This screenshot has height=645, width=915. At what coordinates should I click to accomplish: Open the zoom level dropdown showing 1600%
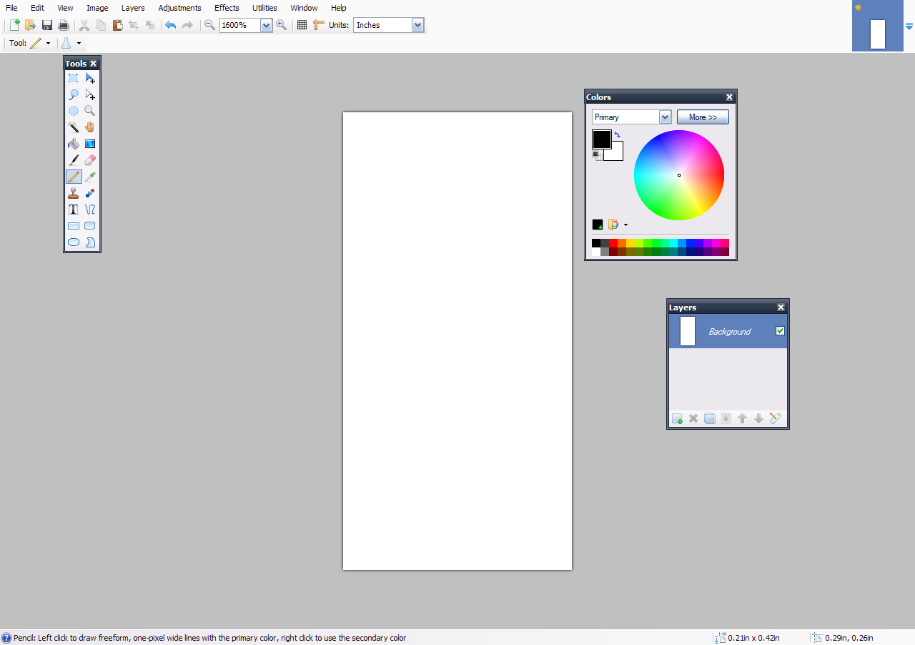pyautogui.click(x=267, y=25)
